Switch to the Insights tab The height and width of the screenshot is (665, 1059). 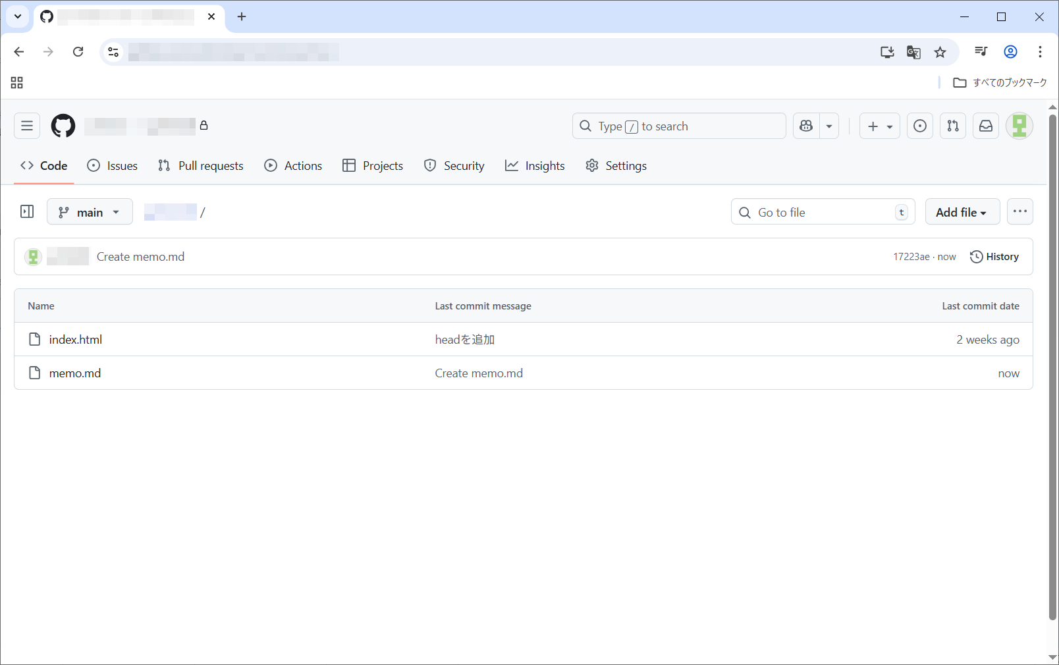pos(535,166)
